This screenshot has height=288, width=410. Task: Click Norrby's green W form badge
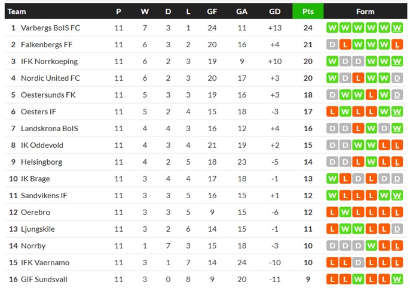point(371,246)
